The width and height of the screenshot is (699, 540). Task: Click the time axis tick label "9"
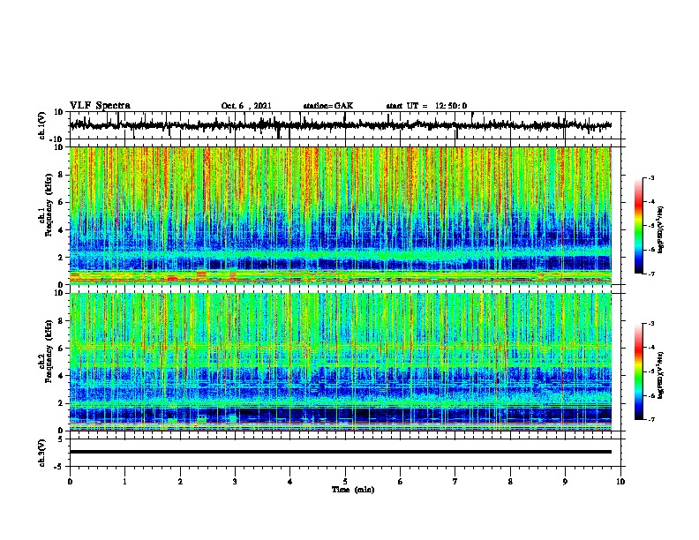[565, 482]
